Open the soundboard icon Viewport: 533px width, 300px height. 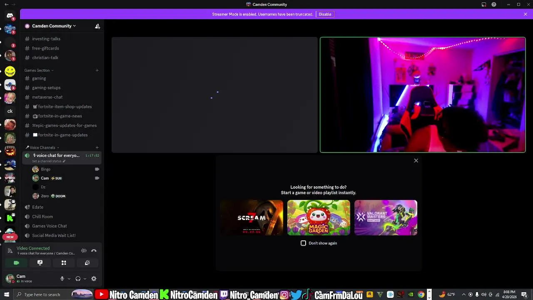(87, 263)
